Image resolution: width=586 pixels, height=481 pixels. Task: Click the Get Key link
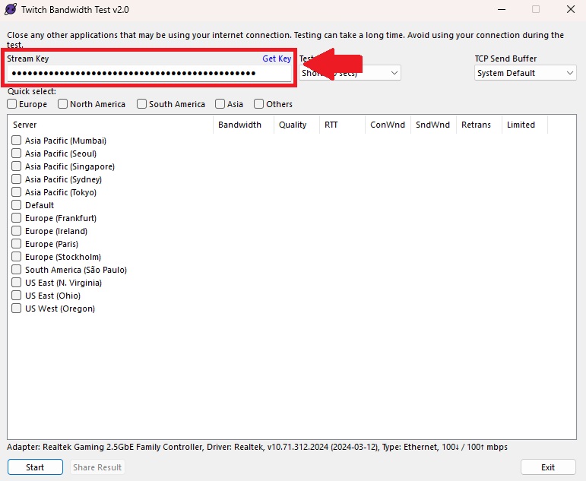[x=277, y=59]
